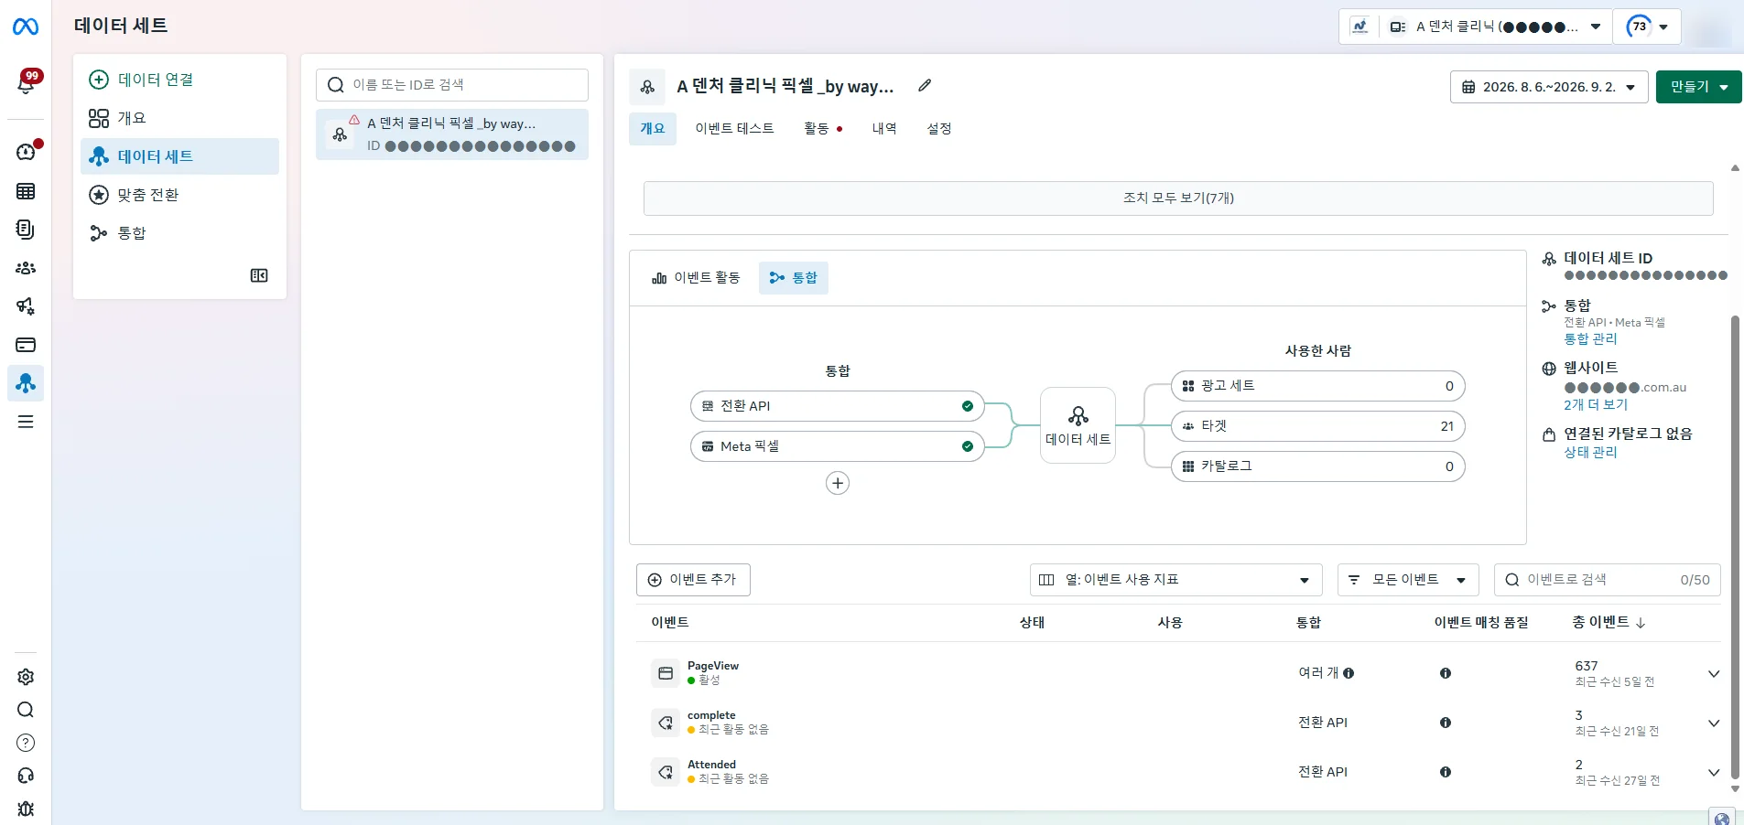This screenshot has height=825, width=1744.
Task: Open 열: 이벤트 사용 지표 dropdown
Action: 1175,580
